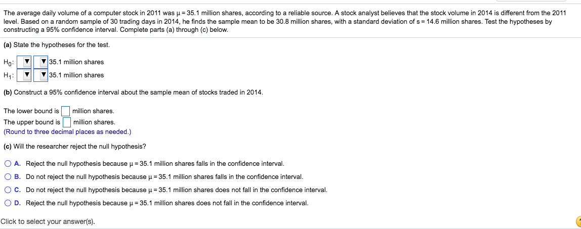This screenshot has width=581, height=229.
Task: Click the upper bound answer box
Action: pyautogui.click(x=67, y=122)
